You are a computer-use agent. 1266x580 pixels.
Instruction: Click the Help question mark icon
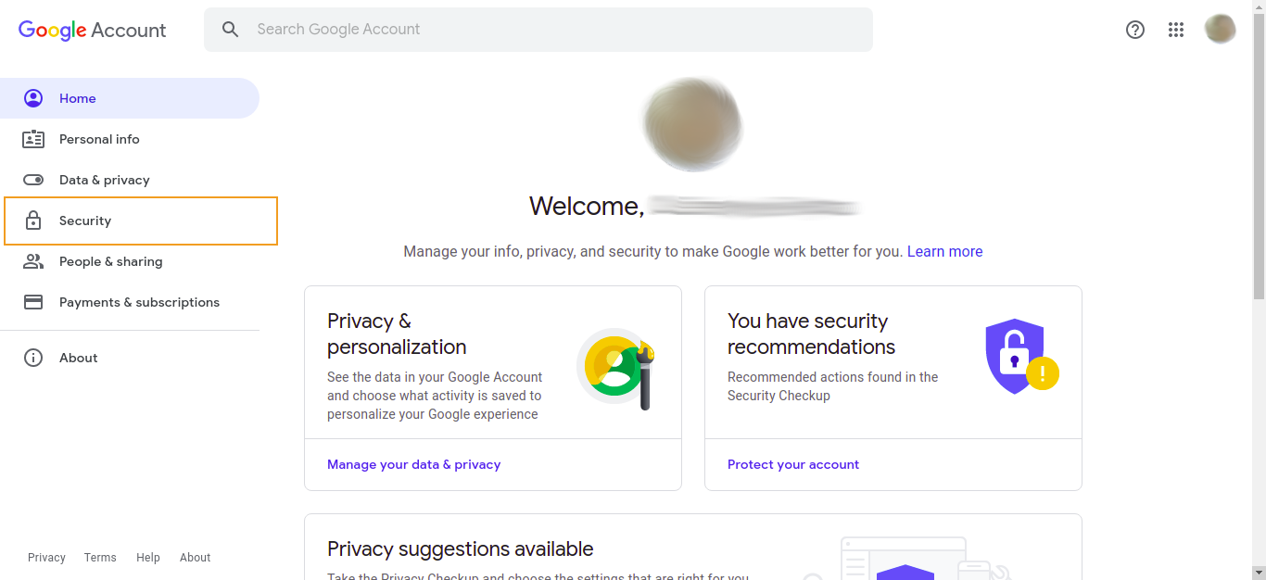pos(1134,30)
